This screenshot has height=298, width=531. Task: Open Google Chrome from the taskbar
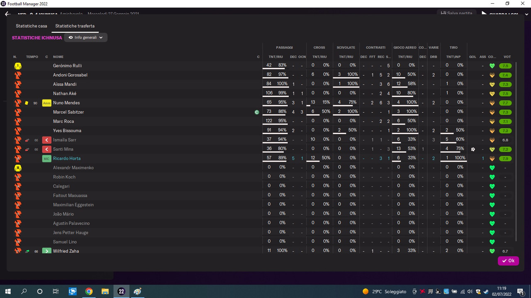[89, 291]
